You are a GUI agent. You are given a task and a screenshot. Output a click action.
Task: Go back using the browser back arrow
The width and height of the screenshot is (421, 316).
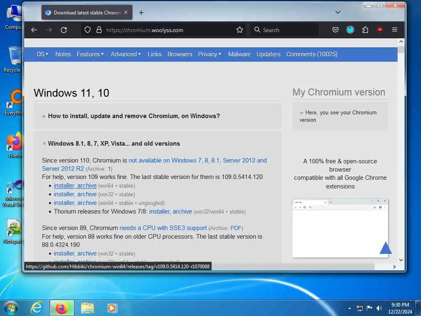coord(34,30)
